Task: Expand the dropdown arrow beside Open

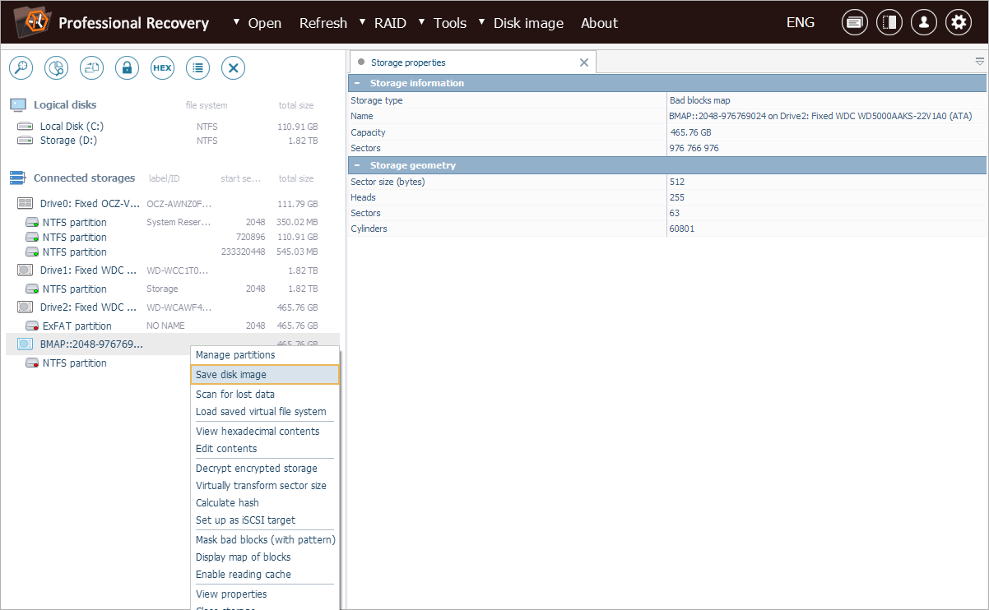Action: (x=237, y=21)
